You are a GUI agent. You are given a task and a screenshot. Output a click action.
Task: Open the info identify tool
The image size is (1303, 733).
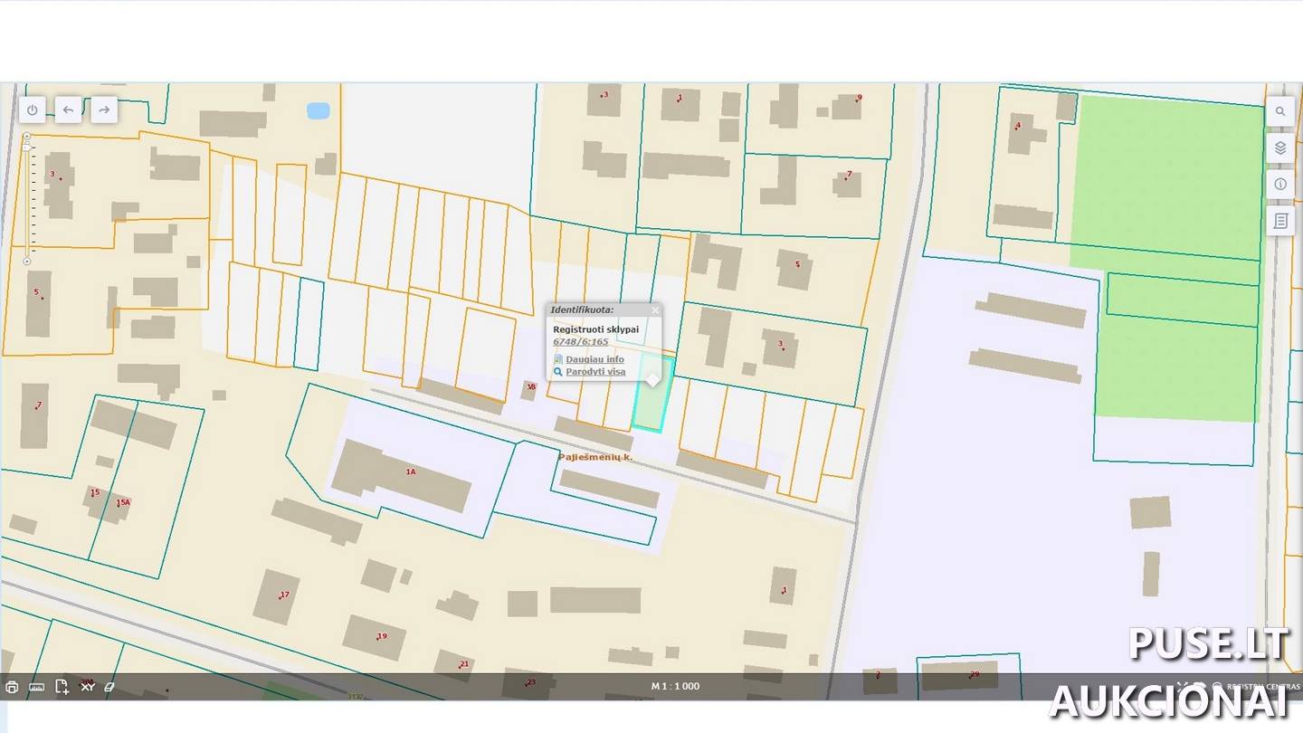pos(1279,184)
